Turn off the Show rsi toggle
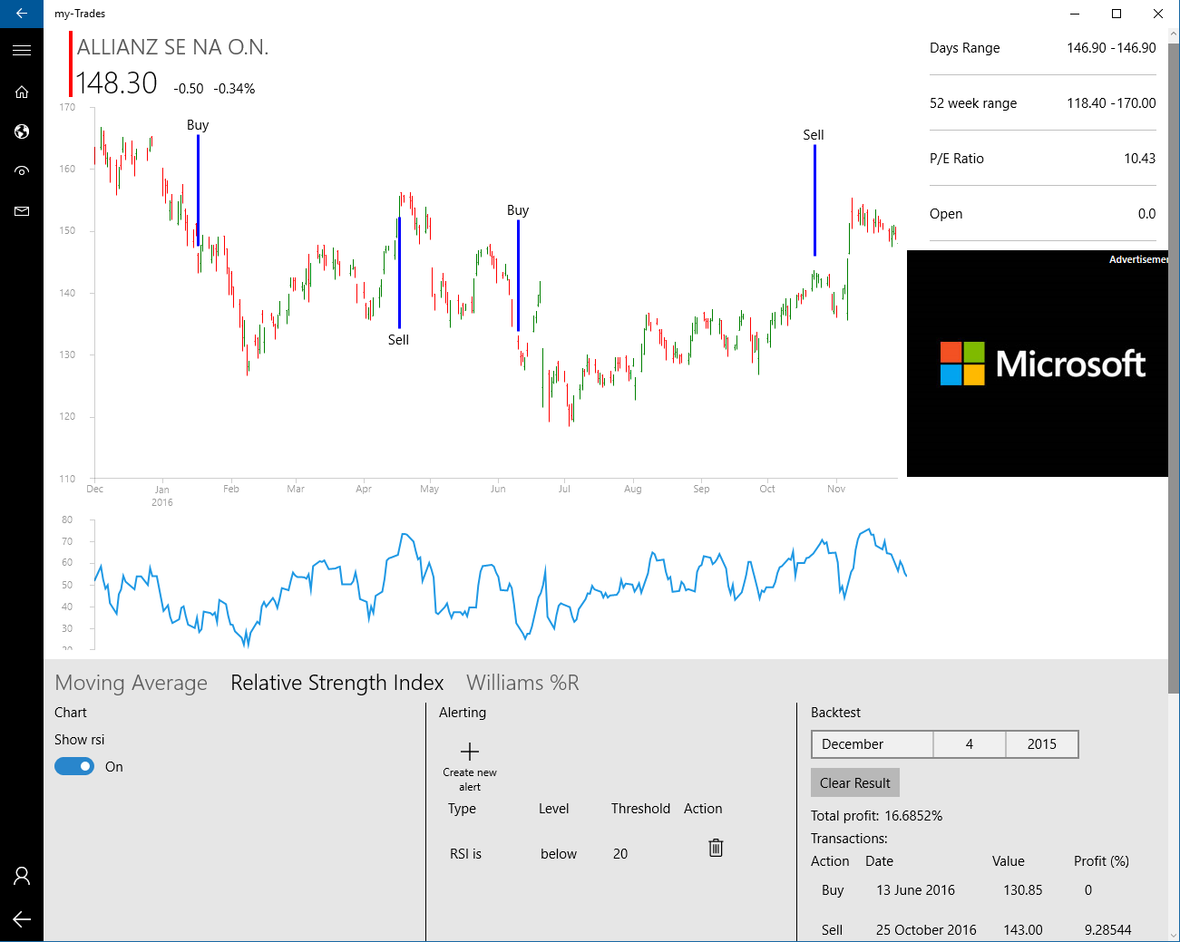The height and width of the screenshot is (942, 1180). [x=74, y=767]
